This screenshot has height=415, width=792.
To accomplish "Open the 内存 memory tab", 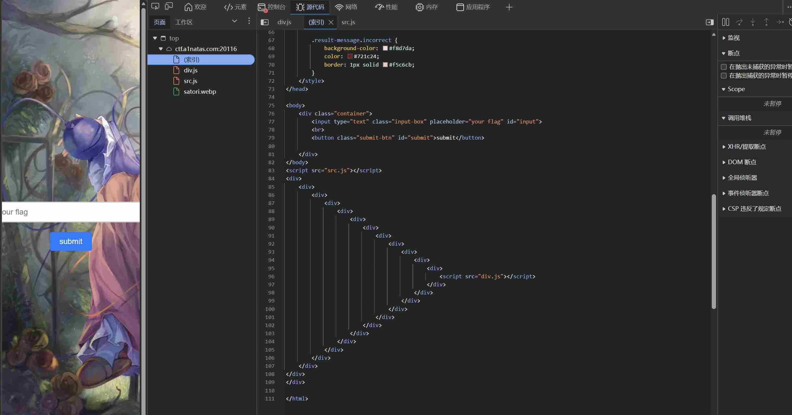I will tap(426, 7).
